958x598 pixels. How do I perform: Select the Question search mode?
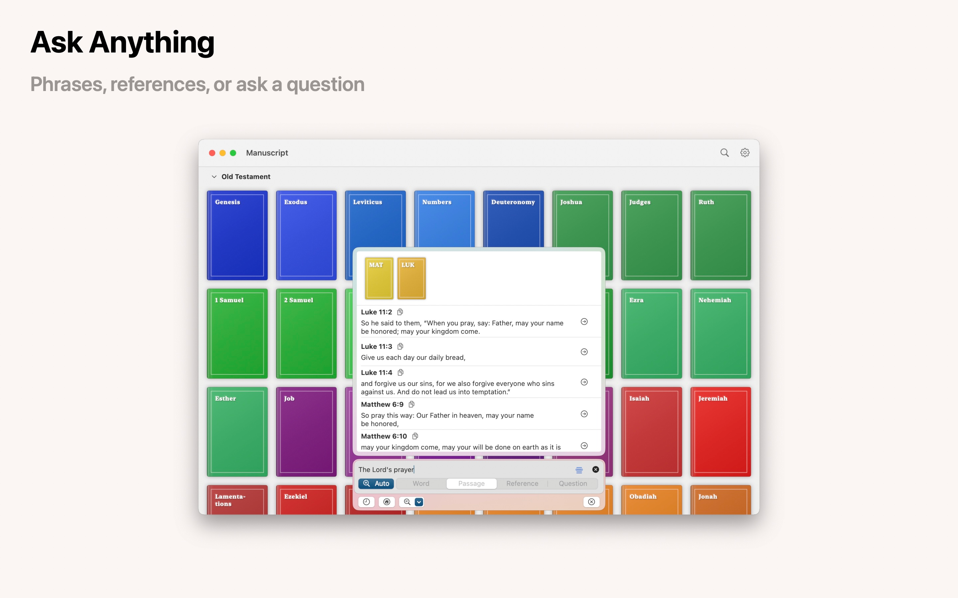pyautogui.click(x=573, y=484)
